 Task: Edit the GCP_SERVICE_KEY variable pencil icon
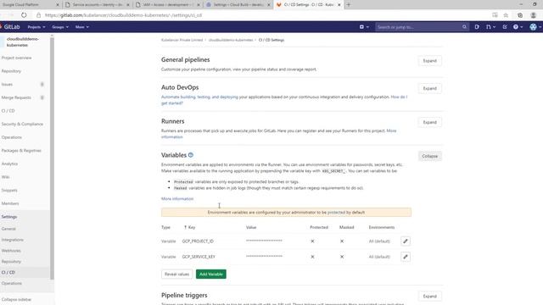(406, 257)
